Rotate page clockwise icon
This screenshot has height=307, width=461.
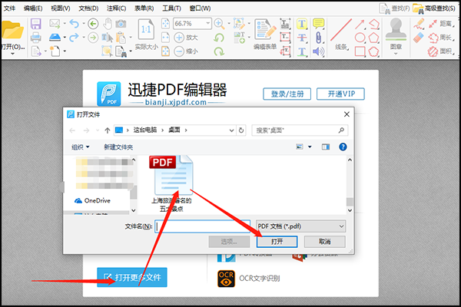point(219,51)
